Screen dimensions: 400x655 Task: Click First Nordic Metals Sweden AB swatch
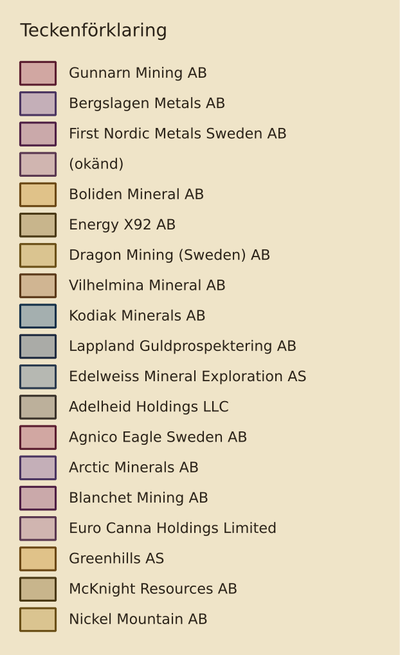(x=38, y=134)
